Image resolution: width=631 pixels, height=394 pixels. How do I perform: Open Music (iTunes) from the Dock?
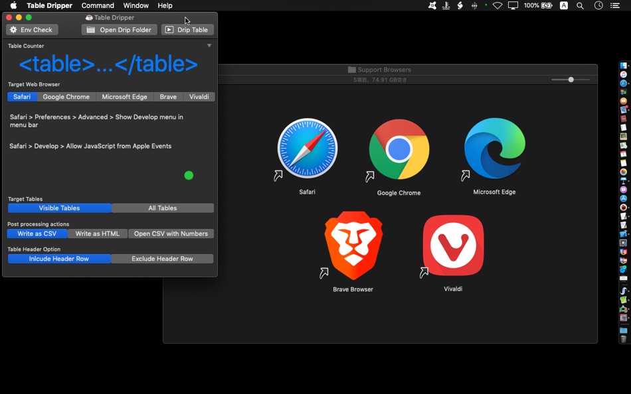coord(623,74)
